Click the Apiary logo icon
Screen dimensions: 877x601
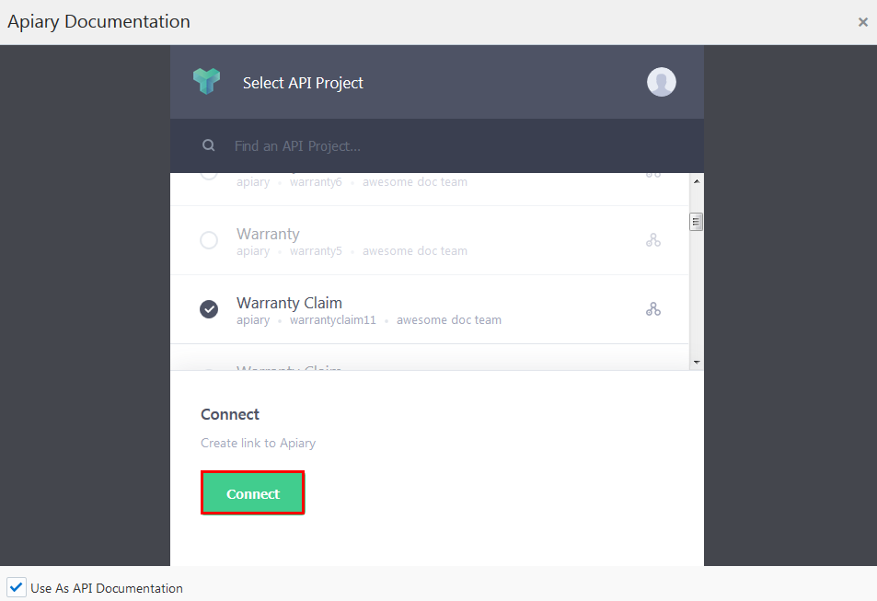tap(206, 81)
